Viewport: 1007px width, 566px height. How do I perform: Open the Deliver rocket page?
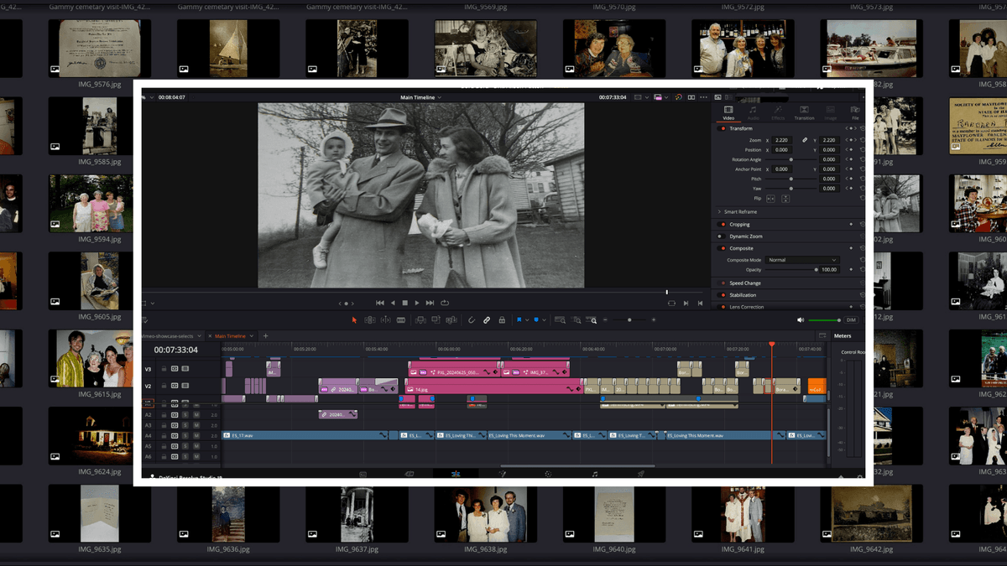click(640, 474)
